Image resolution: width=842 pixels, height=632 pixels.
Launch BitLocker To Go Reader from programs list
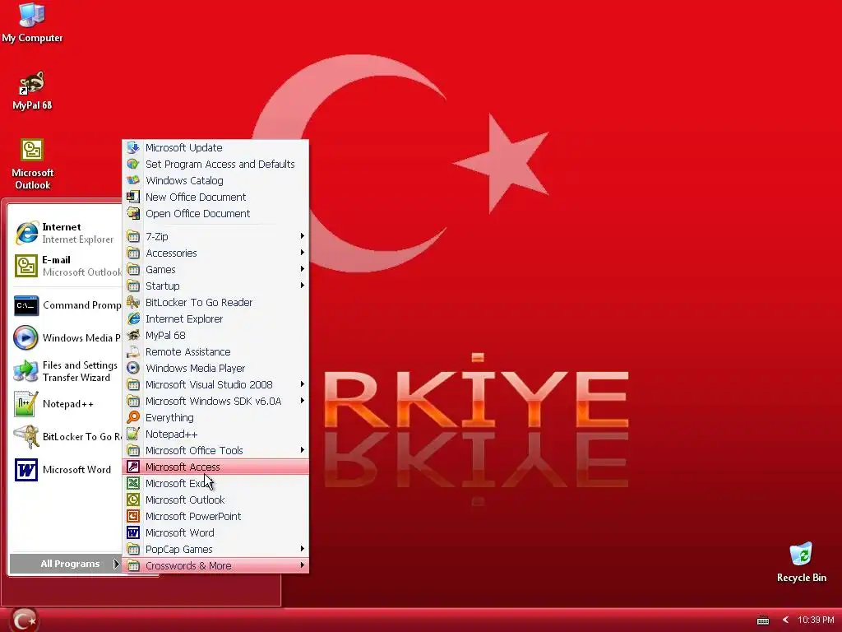click(x=215, y=302)
